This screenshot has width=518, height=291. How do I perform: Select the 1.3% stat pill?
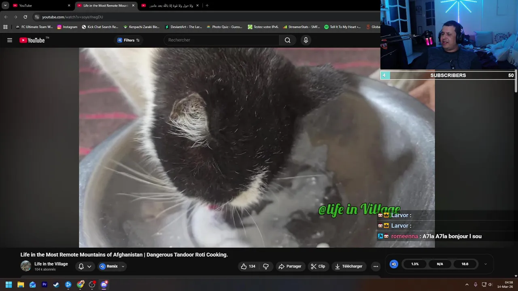point(415,264)
